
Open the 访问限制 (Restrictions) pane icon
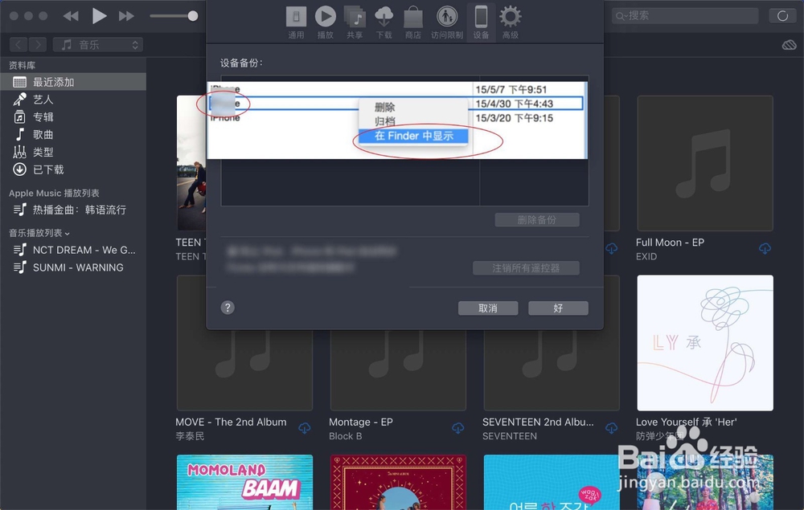[x=446, y=18]
